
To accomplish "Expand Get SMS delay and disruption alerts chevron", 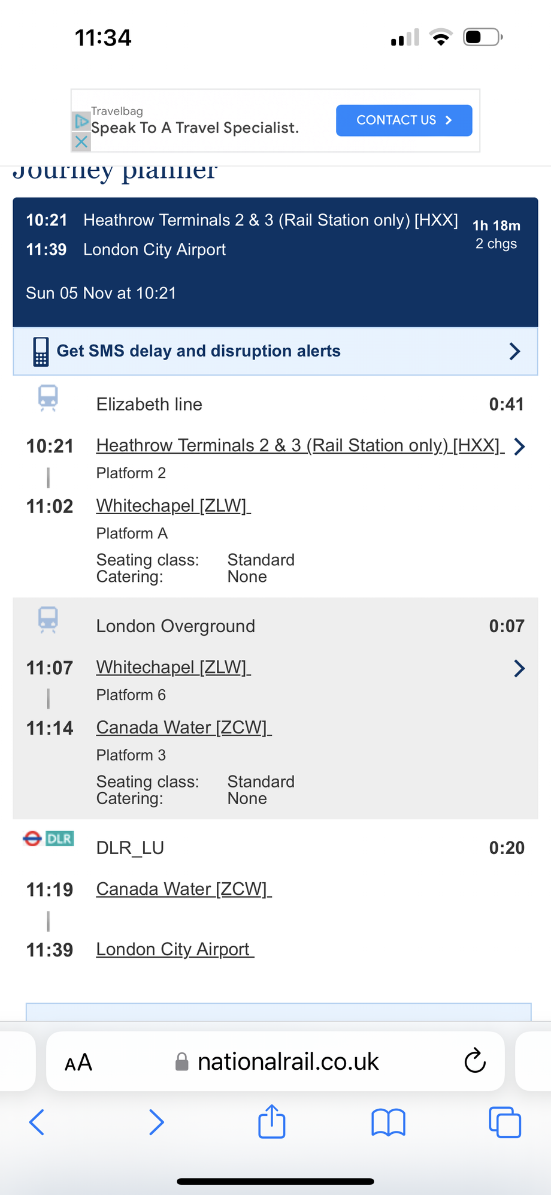I will click(514, 351).
